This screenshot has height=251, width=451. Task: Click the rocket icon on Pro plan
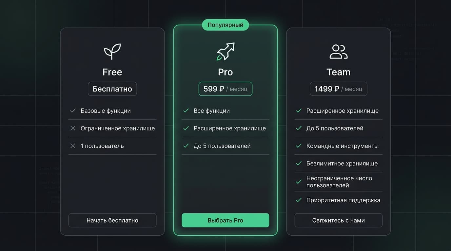coord(226,51)
